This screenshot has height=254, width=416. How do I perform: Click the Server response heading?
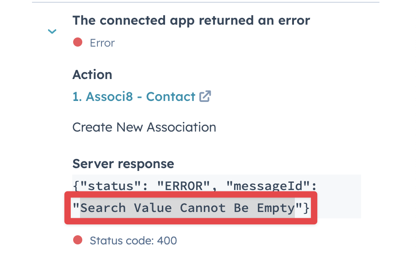[x=123, y=164]
